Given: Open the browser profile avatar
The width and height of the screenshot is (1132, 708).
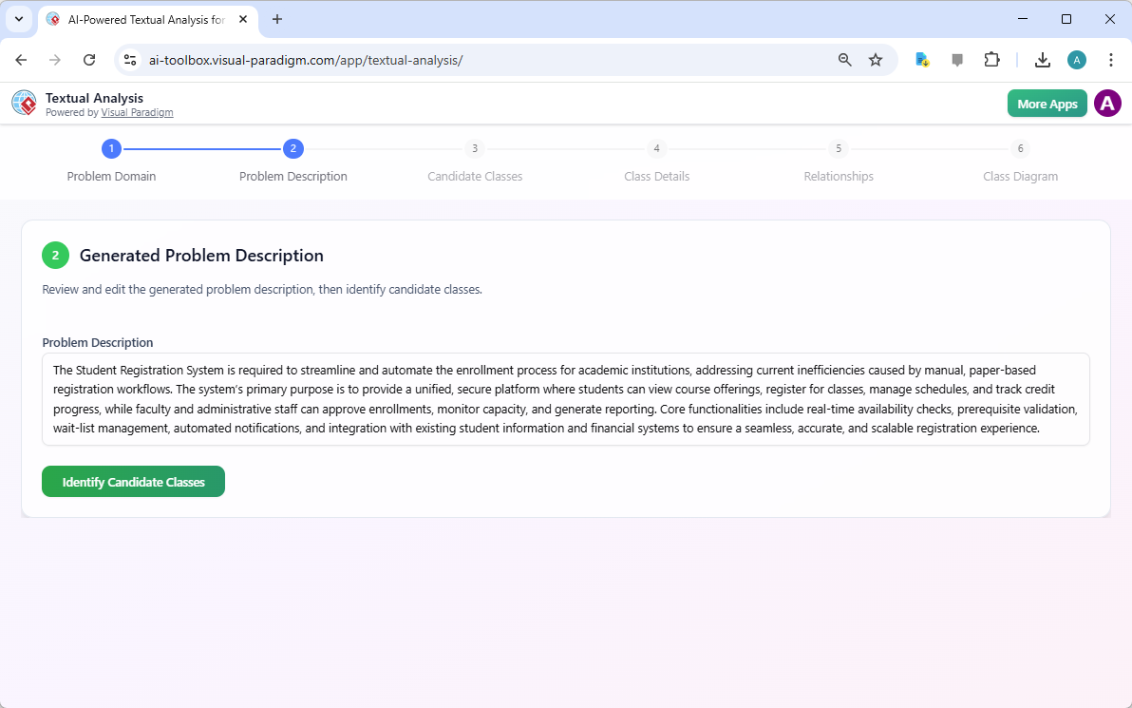Looking at the screenshot, I should [x=1076, y=59].
